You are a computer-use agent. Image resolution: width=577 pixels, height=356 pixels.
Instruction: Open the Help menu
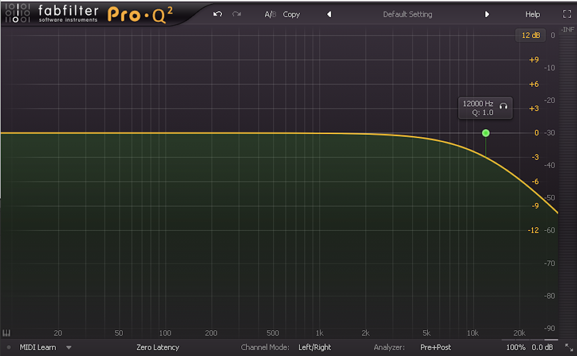[532, 14]
